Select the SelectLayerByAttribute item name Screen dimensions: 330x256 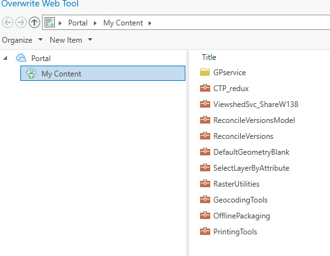point(251,168)
